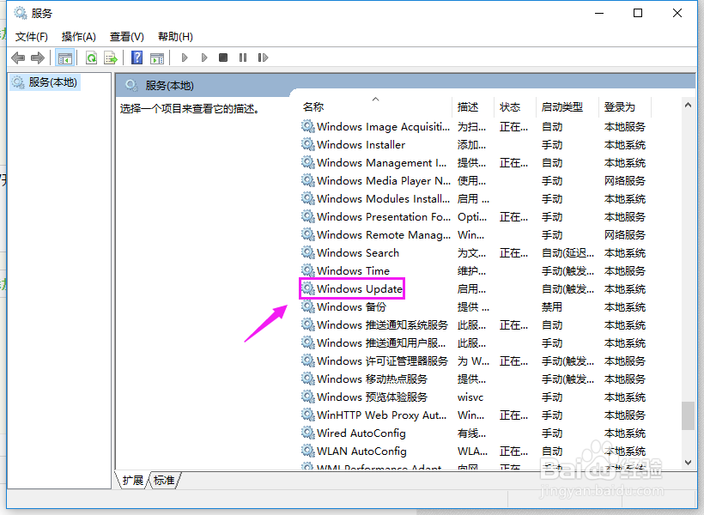
Task: Click the Stop service square icon
Action: [x=223, y=58]
